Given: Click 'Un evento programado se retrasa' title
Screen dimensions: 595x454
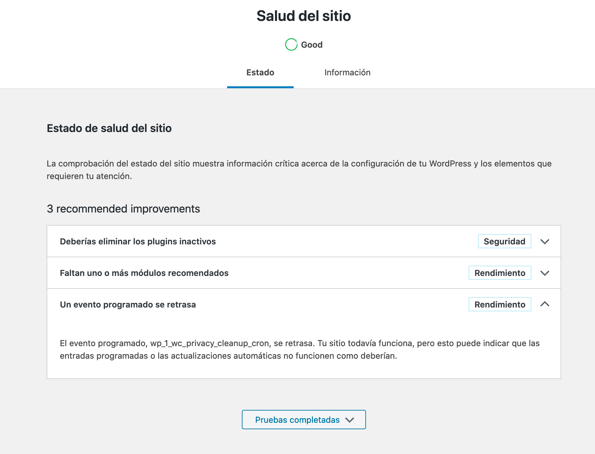Looking at the screenshot, I should click(128, 305).
